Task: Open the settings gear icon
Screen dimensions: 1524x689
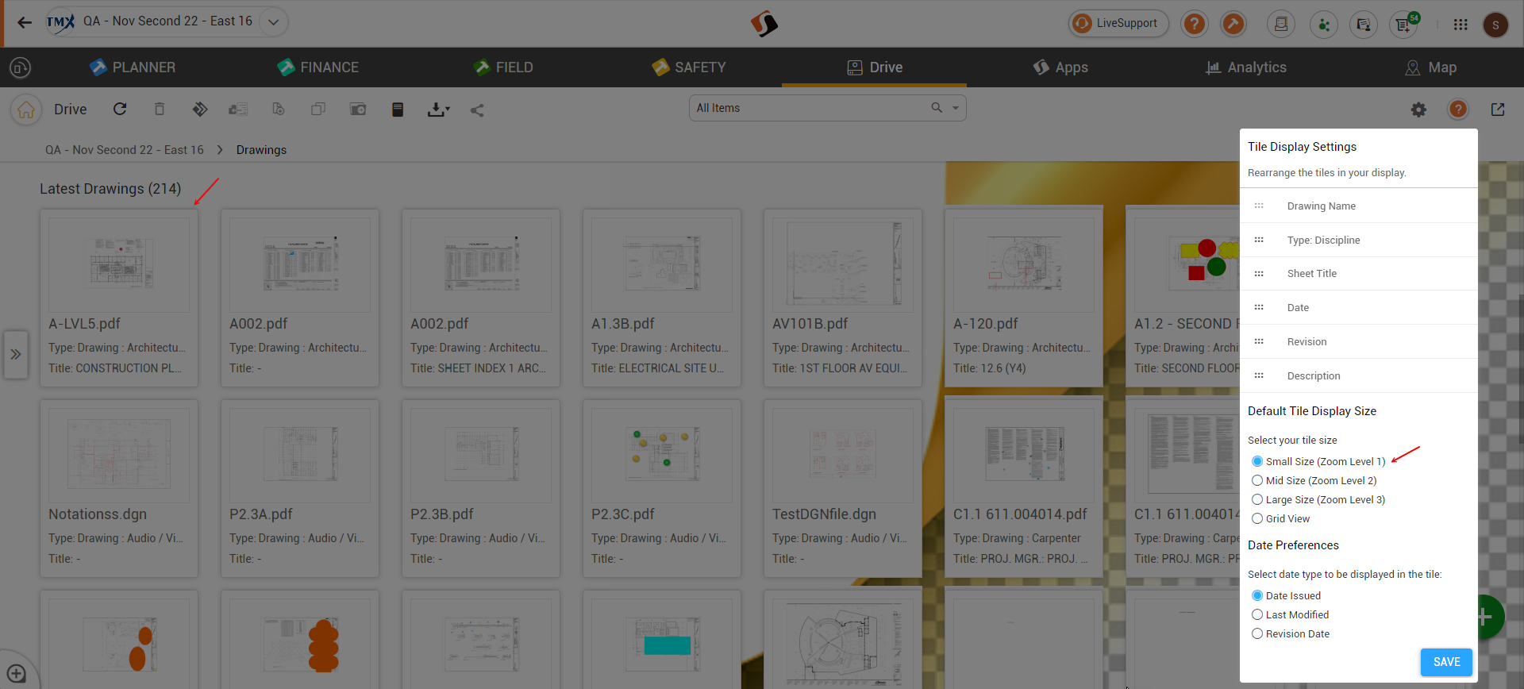Action: coord(1418,110)
